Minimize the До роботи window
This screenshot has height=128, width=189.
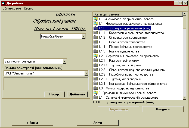pyautogui.click(x=176, y=3)
